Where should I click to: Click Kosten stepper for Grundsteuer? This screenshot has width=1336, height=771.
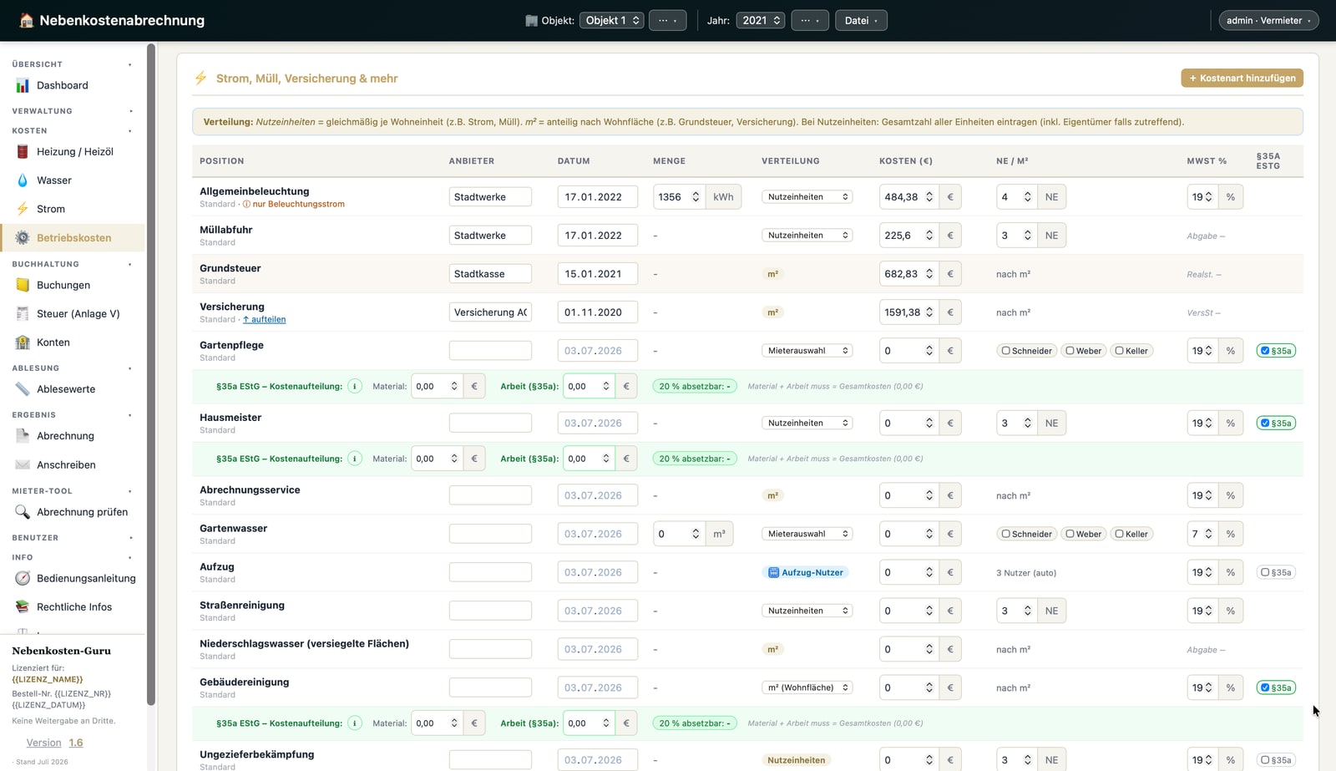click(x=929, y=274)
